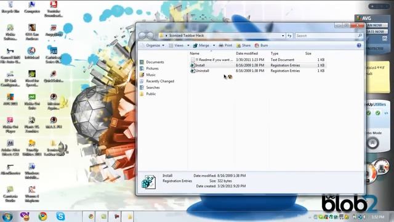Click the Install registry file icon
This screenshot has width=394, height=222.
tap(193, 65)
